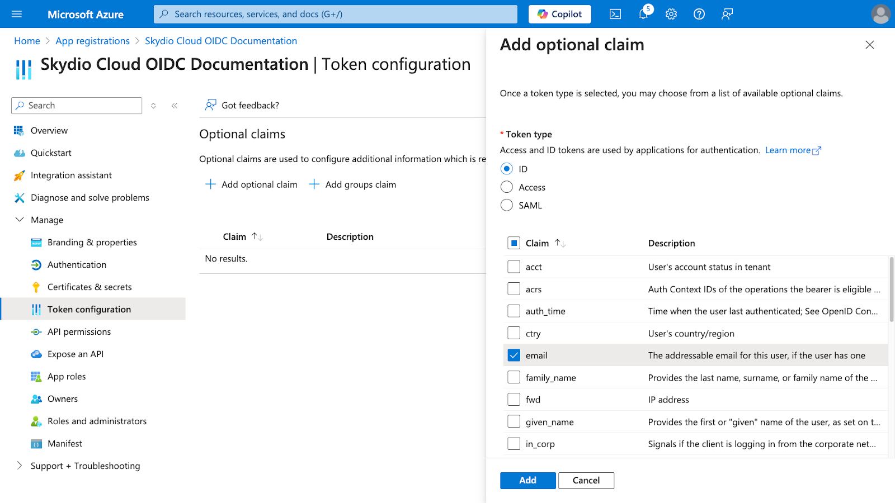This screenshot has width=895, height=503.
Task: Check the auth_time claim checkbox
Action: tap(514, 311)
